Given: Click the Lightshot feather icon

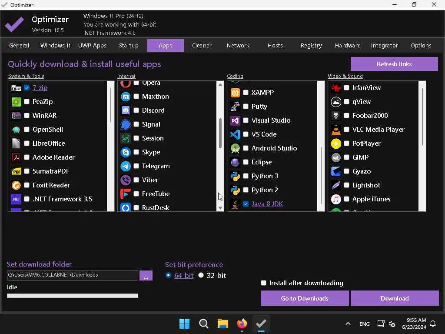Looking at the screenshot, I should point(336,185).
